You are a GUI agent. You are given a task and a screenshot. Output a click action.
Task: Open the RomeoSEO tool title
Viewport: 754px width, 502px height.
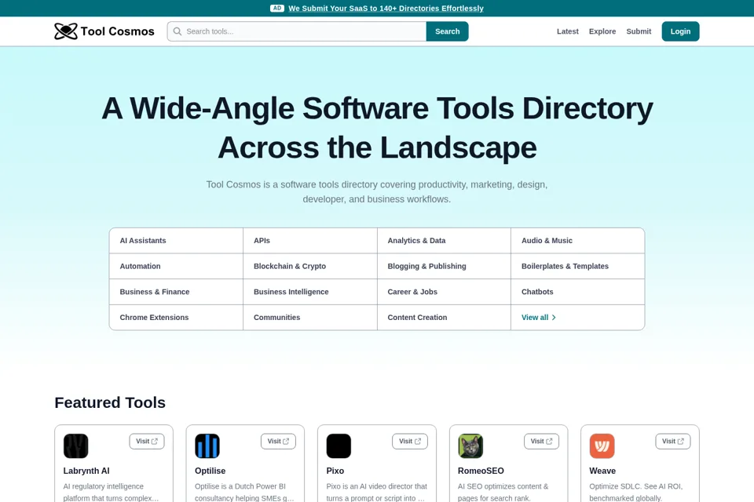click(x=481, y=471)
